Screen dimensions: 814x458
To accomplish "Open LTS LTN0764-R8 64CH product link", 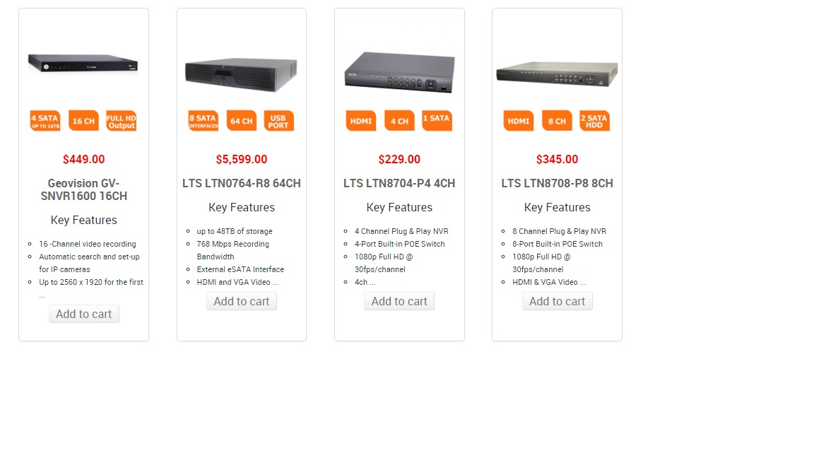I will coord(242,183).
